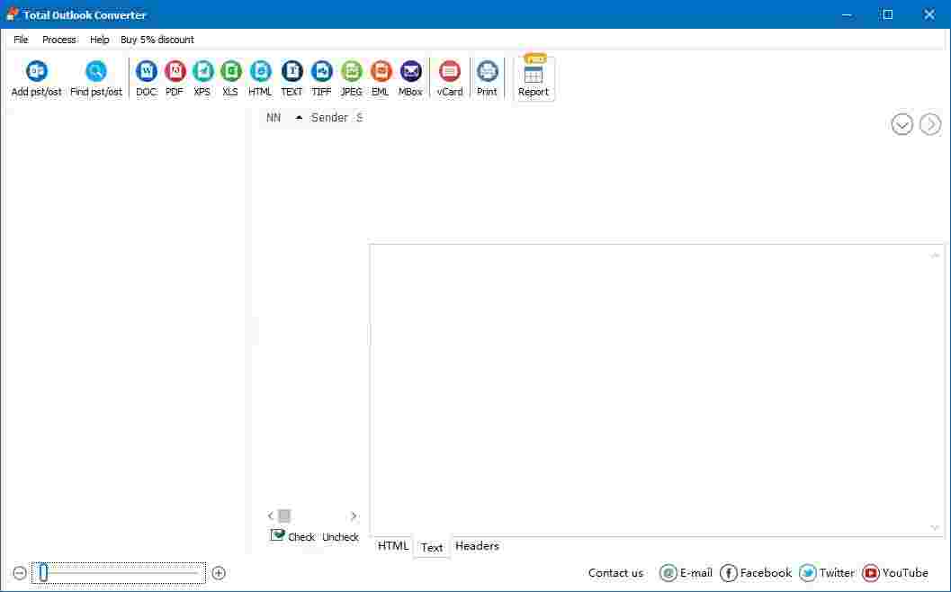Choose MBox export icon

click(x=410, y=79)
